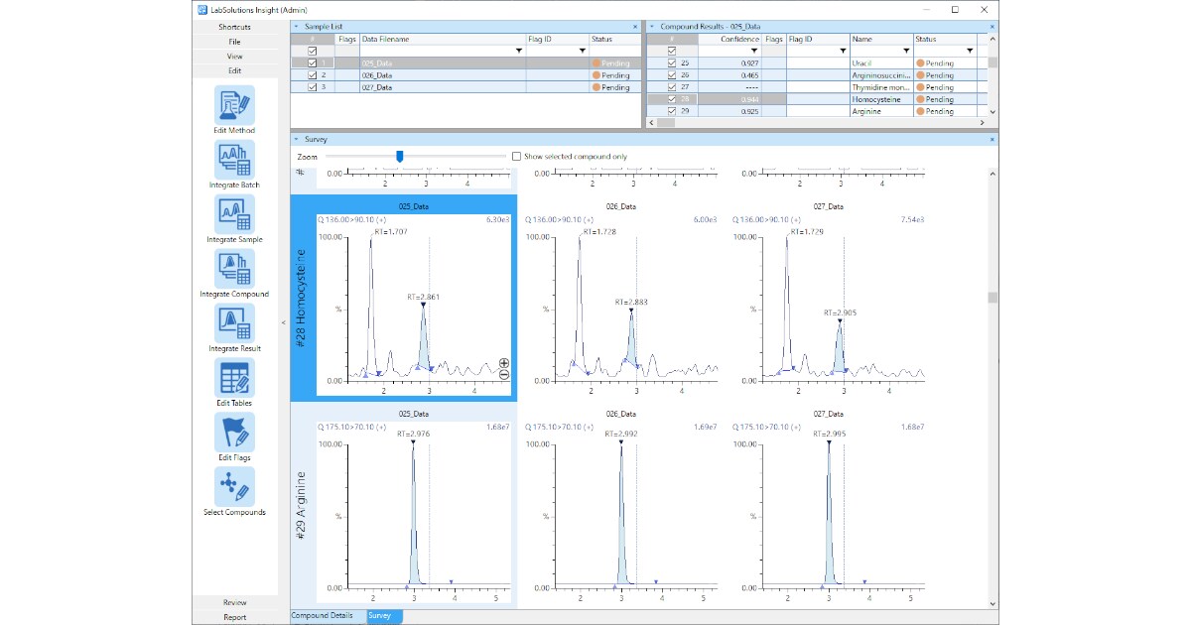Open the Integrate Compound tool

point(234,269)
